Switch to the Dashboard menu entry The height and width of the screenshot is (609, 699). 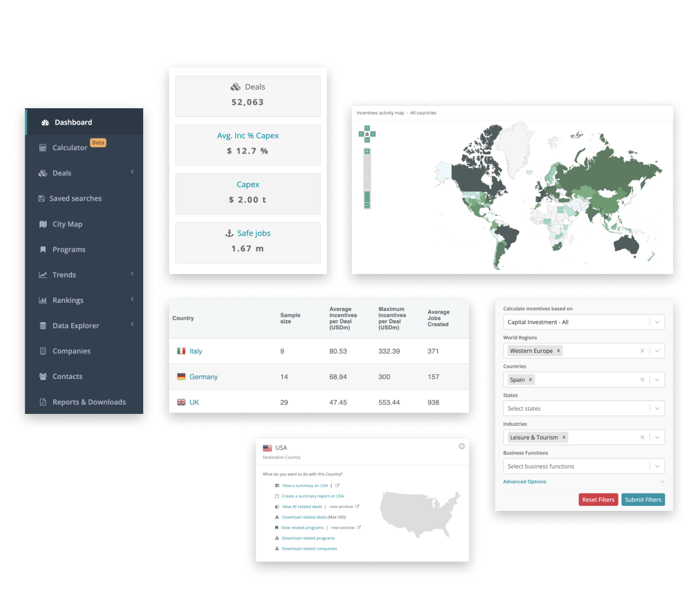pos(73,122)
